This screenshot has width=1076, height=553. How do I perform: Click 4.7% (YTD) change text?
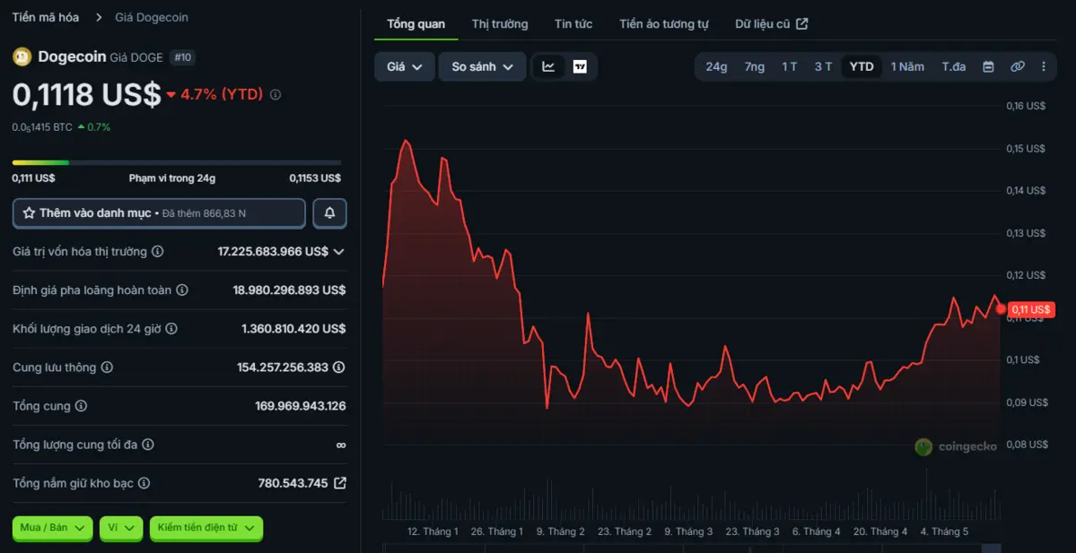[x=222, y=95]
